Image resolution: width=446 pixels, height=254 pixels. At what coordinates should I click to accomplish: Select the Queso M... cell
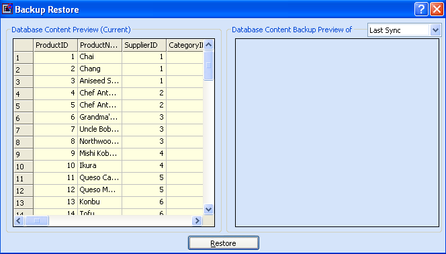(100, 190)
